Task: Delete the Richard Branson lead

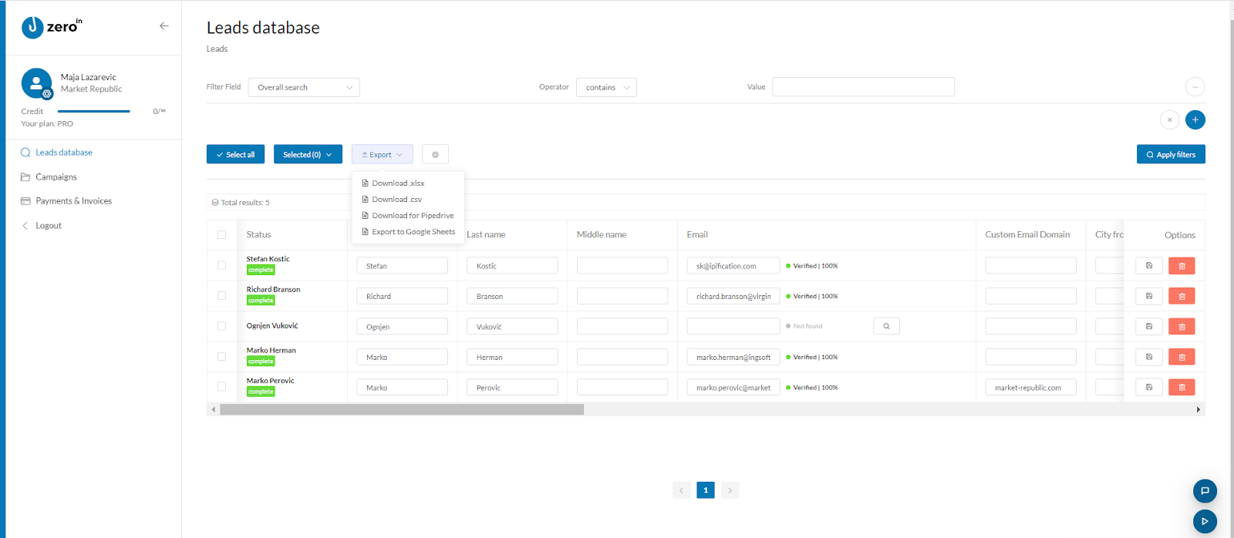Action: 1182,296
